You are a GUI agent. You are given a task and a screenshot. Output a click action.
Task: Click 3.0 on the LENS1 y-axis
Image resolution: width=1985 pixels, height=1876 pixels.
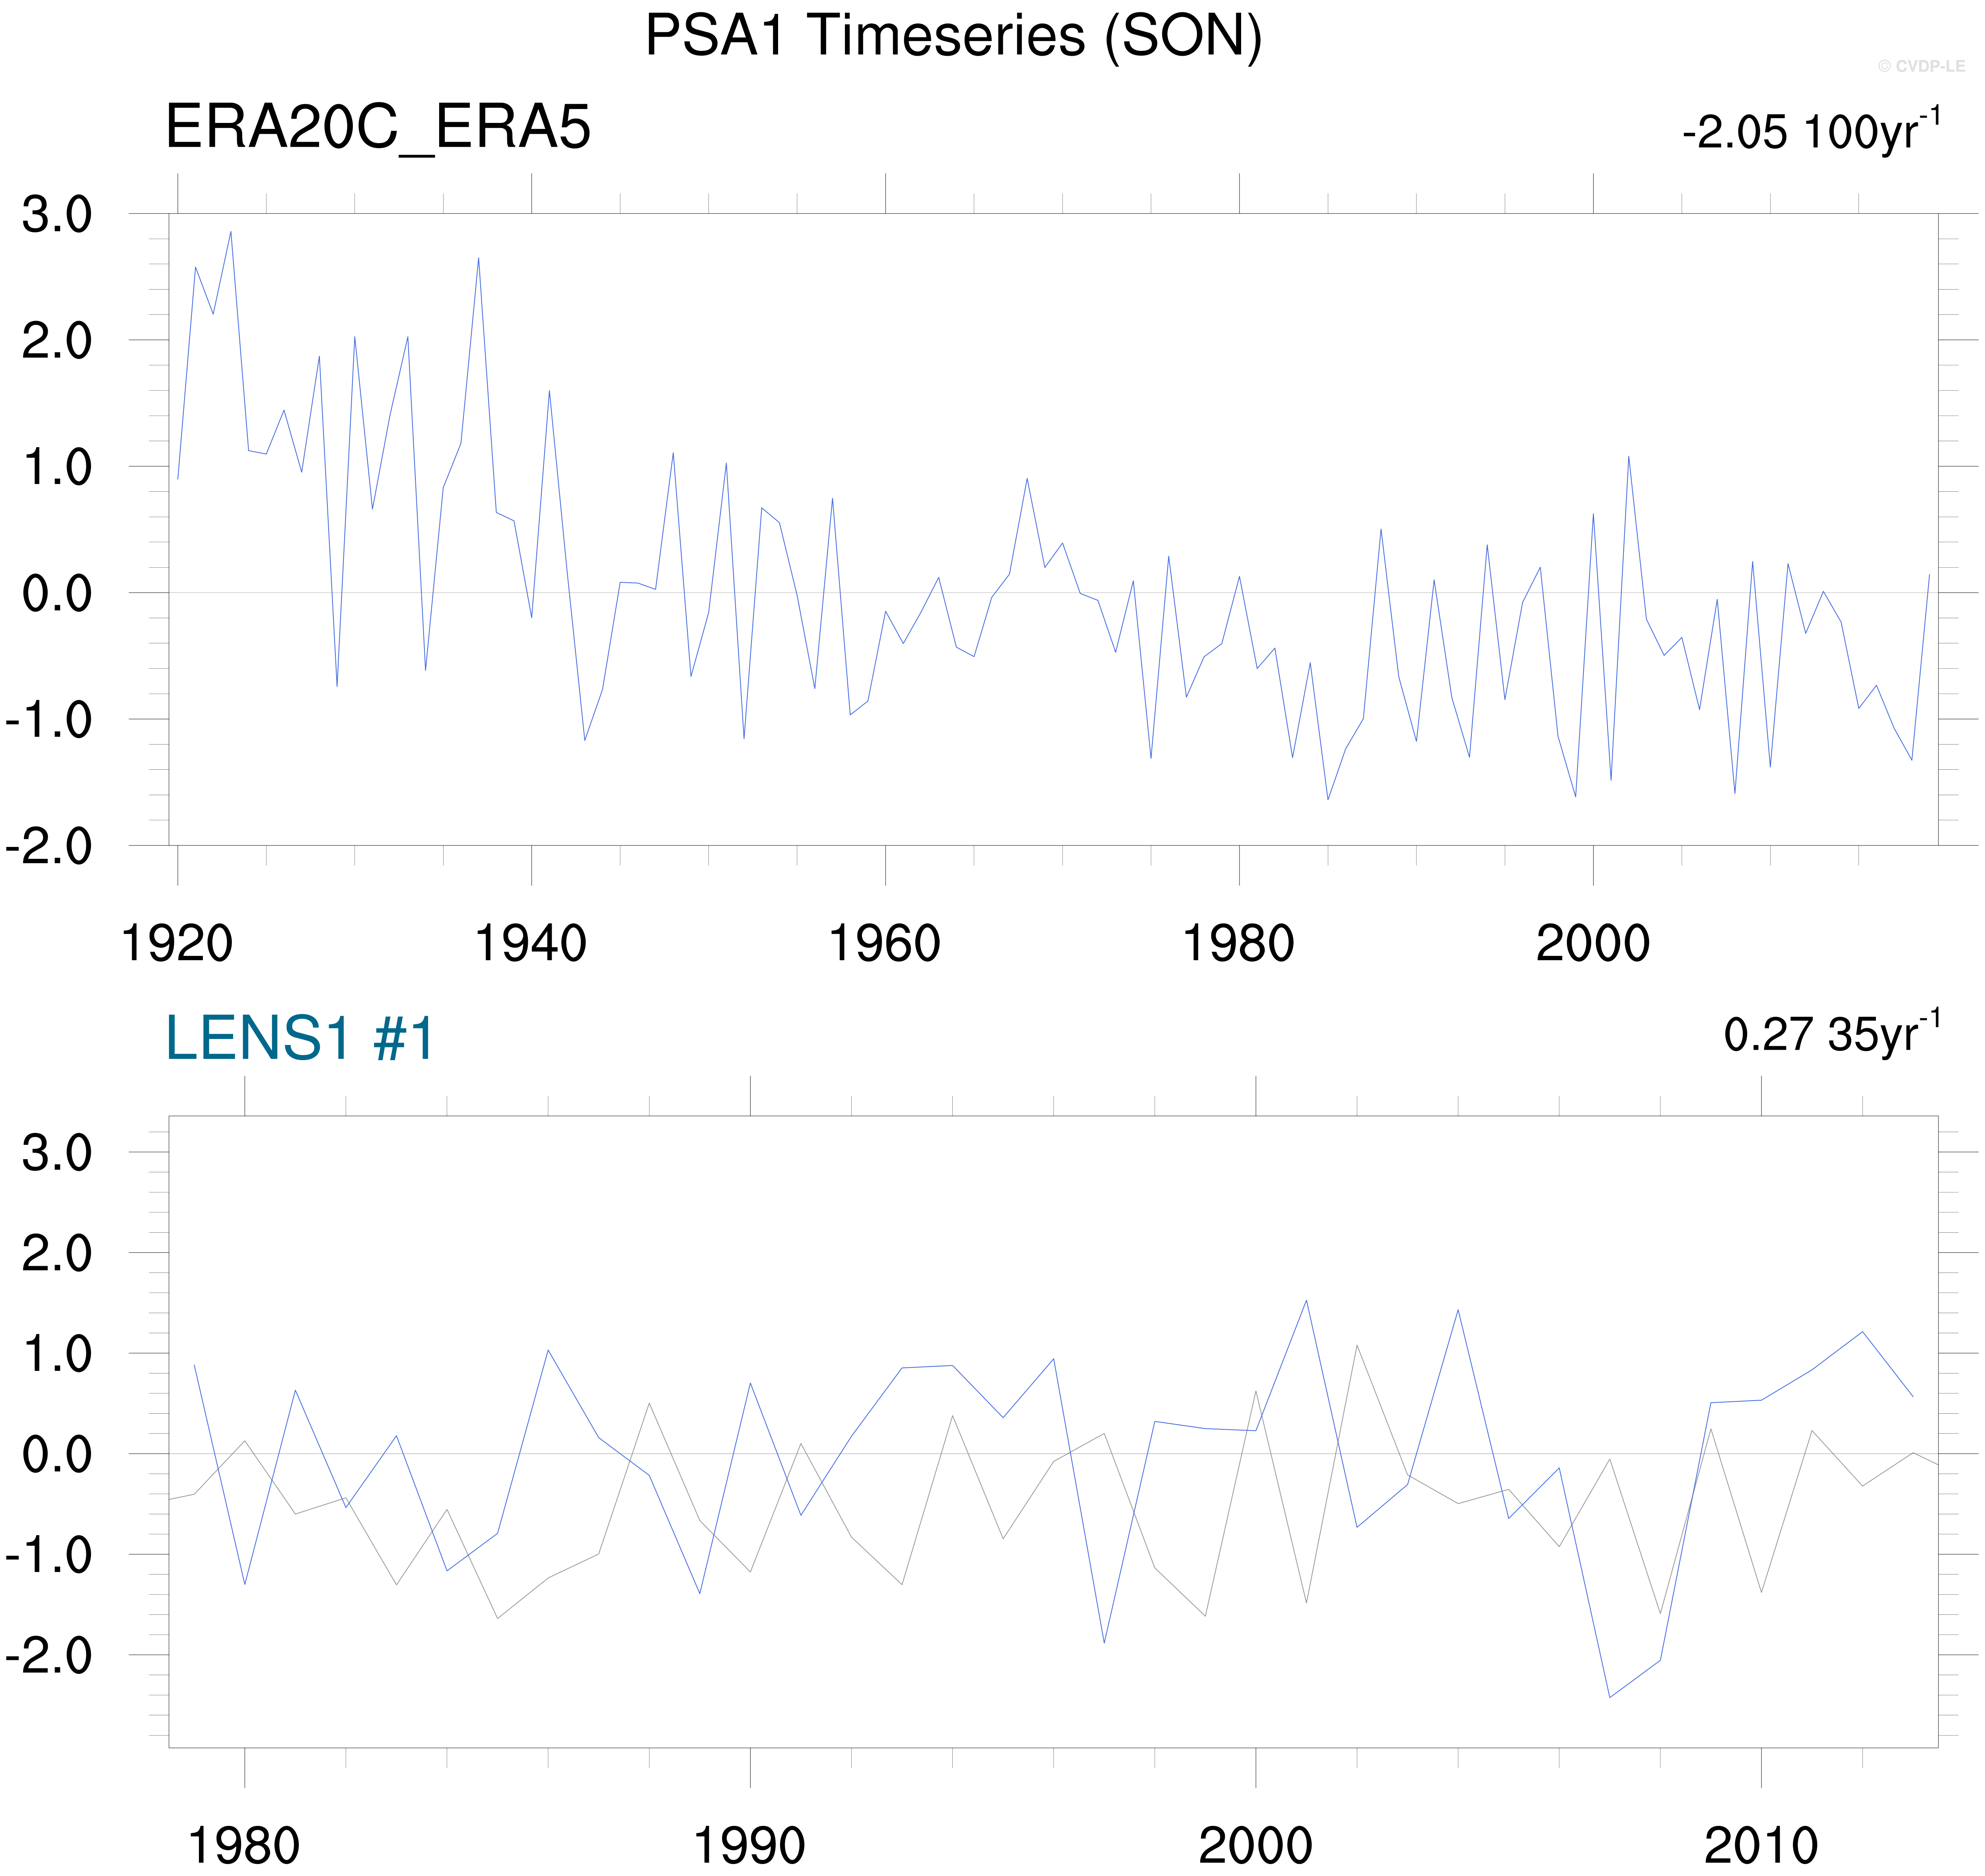click(x=57, y=1153)
